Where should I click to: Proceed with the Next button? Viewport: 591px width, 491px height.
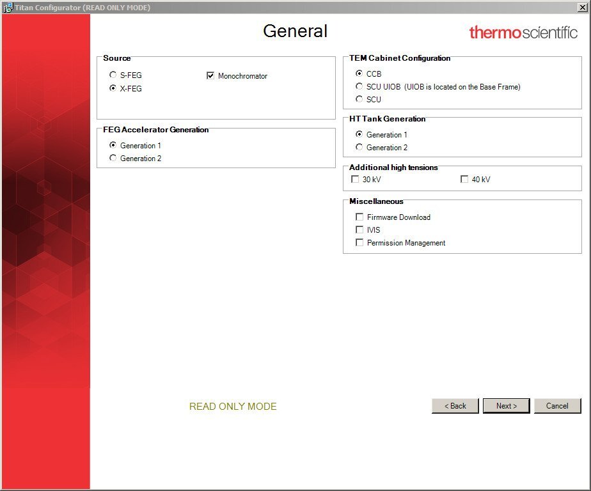coord(506,406)
